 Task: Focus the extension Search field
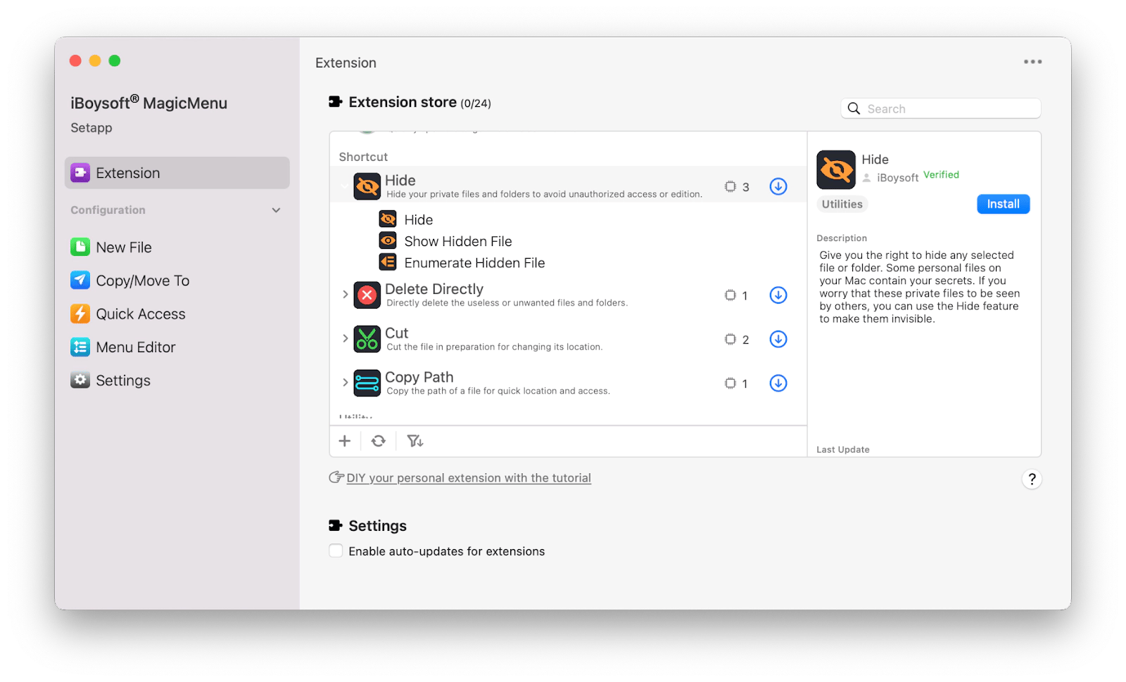click(941, 108)
